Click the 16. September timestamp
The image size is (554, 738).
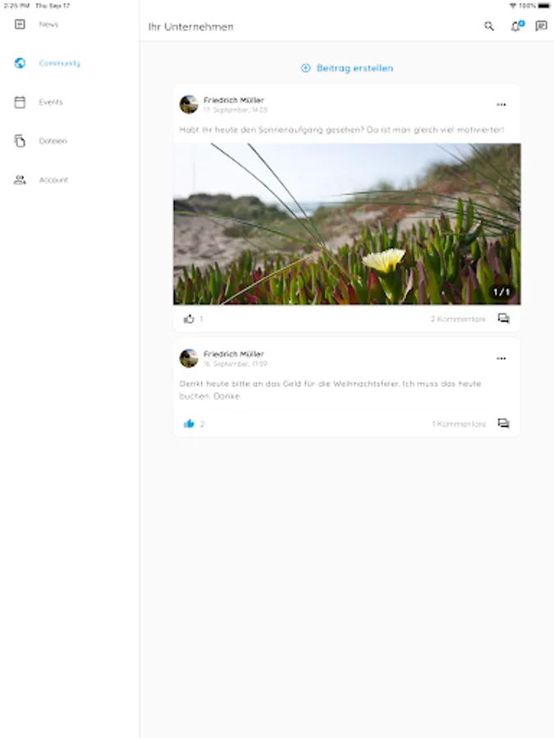click(x=235, y=364)
